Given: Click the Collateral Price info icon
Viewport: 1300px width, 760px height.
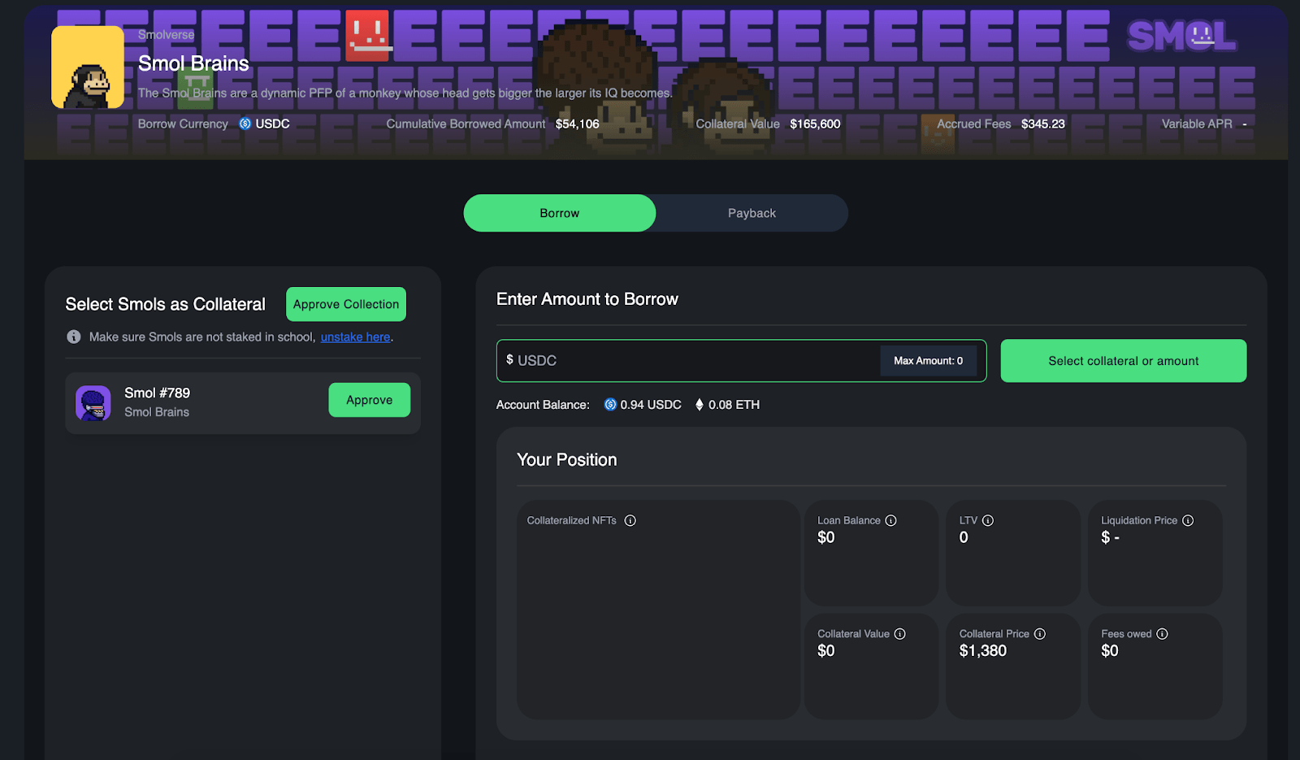Looking at the screenshot, I should [x=1040, y=634].
